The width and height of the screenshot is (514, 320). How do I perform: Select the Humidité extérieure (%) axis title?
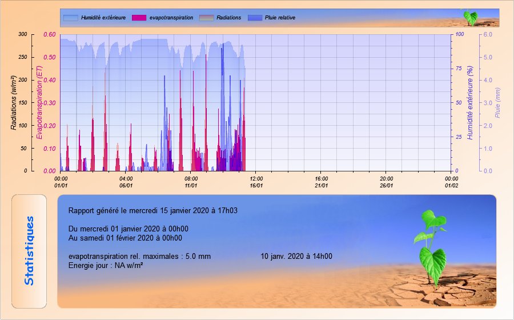tap(471, 103)
